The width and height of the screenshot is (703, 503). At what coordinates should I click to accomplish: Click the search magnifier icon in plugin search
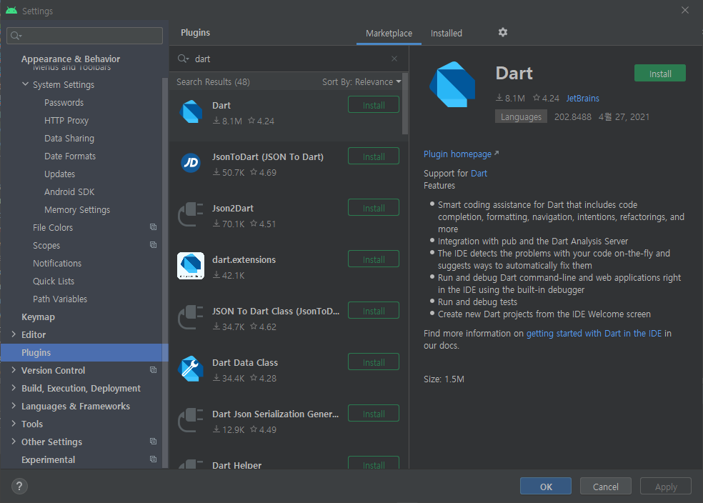[183, 59]
